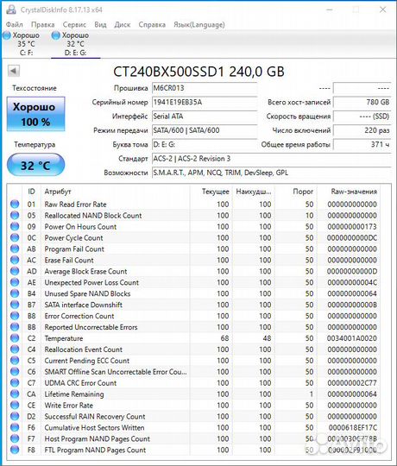The height and width of the screenshot is (466, 397).
Task: Click status icon for FTL Program NAND Pages
Action: [15, 450]
